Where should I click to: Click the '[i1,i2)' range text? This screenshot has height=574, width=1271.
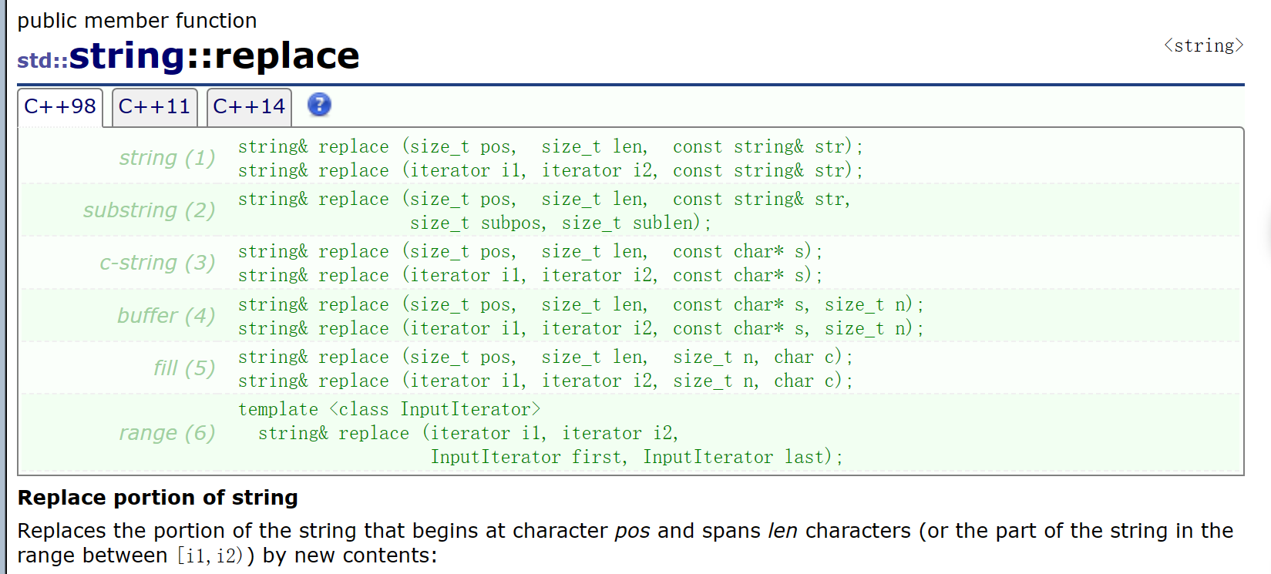210,556
